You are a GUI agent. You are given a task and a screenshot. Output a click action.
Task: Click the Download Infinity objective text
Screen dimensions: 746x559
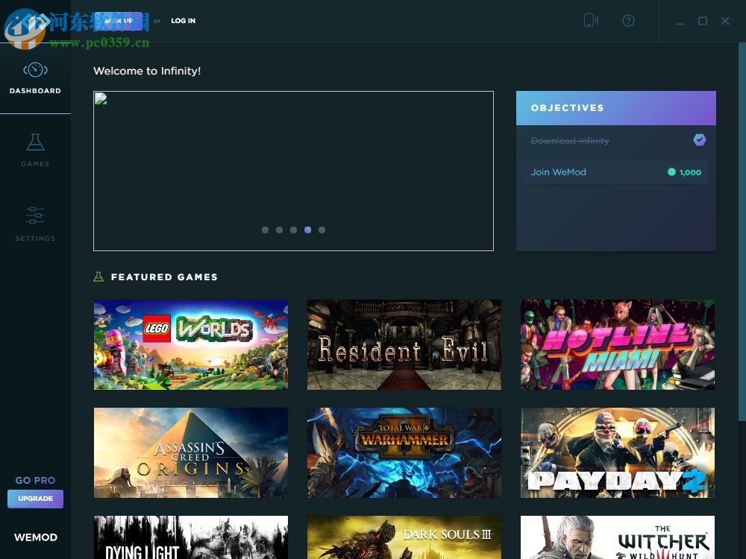pyautogui.click(x=569, y=141)
